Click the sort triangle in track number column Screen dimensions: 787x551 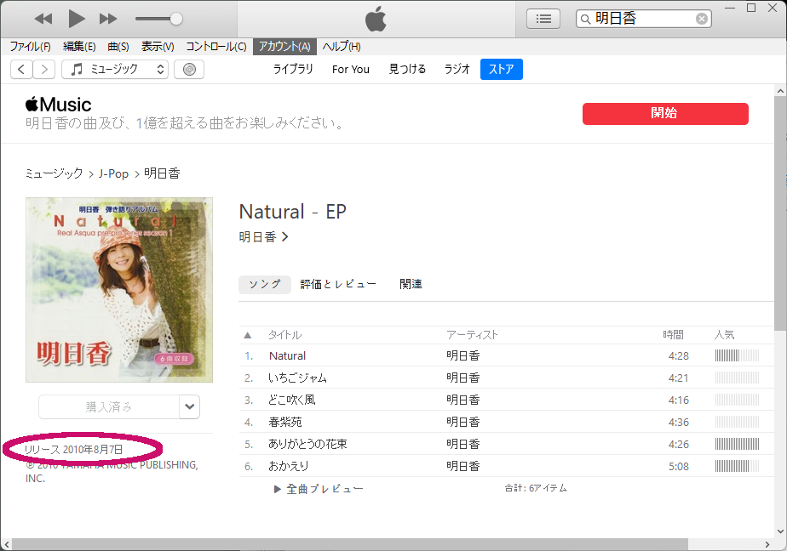coord(248,335)
